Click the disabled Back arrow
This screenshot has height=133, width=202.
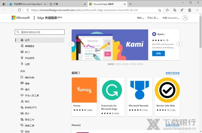pos(5,10)
